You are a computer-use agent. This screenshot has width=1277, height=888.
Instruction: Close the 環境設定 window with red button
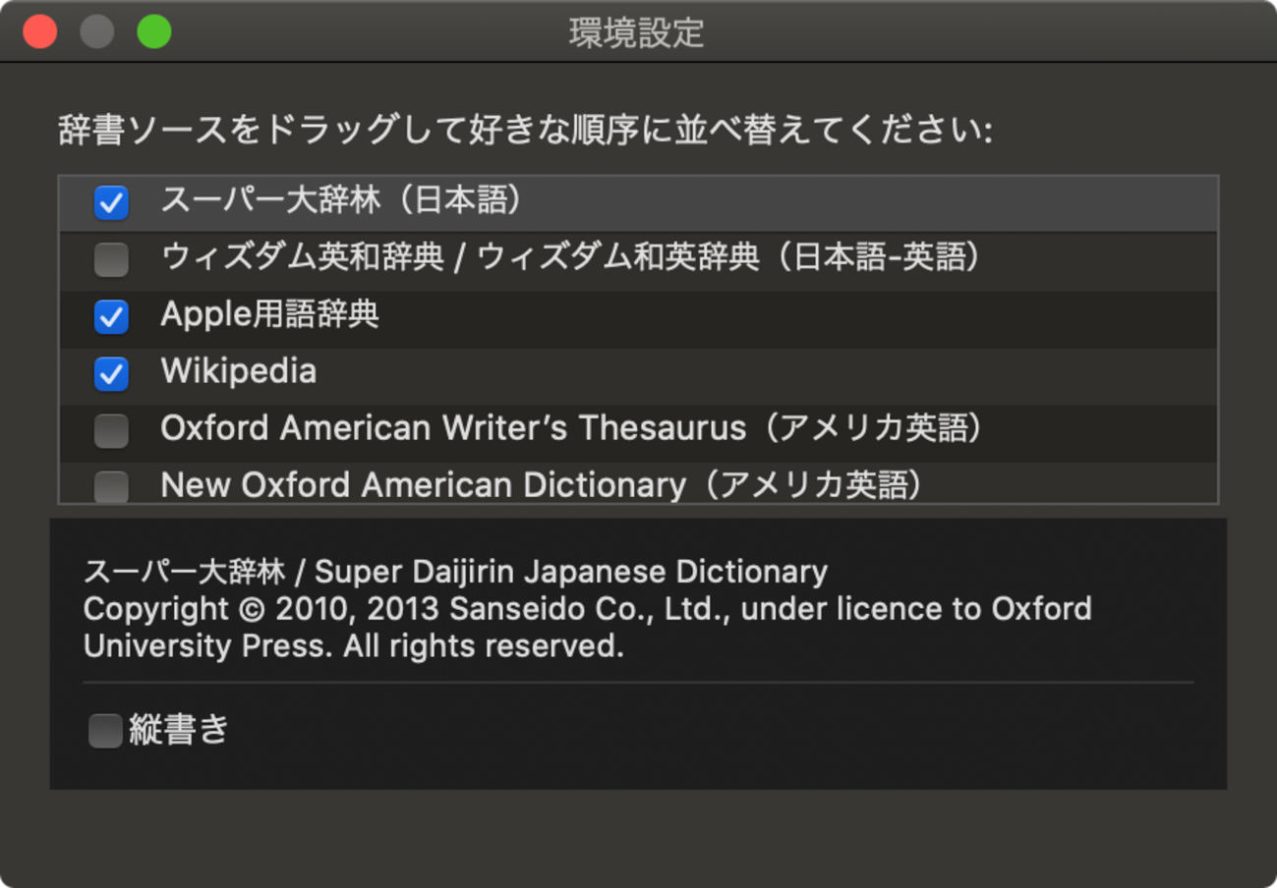(x=40, y=31)
